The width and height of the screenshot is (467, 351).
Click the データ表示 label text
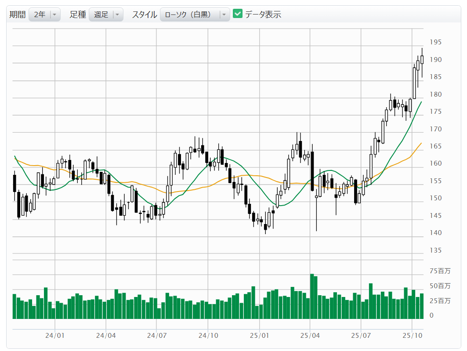pos(263,14)
